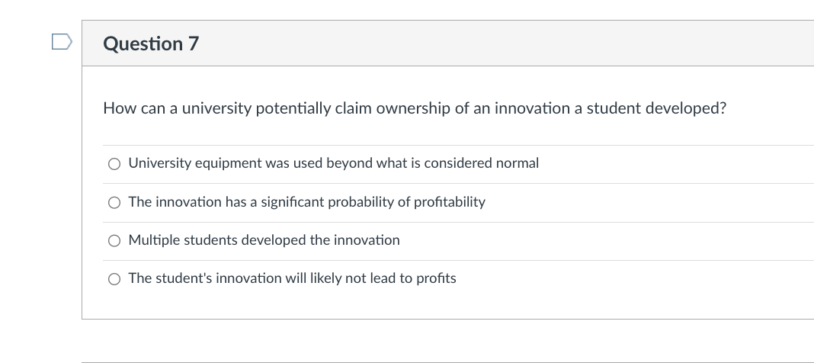The image size is (814, 363).
Task: Click the answer text 'University equipment was used beyond what is considered normal'
Action: (333, 163)
